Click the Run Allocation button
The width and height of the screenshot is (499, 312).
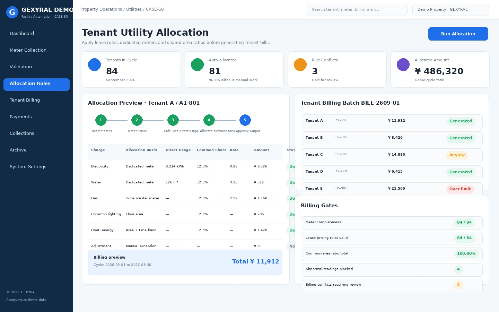458,34
